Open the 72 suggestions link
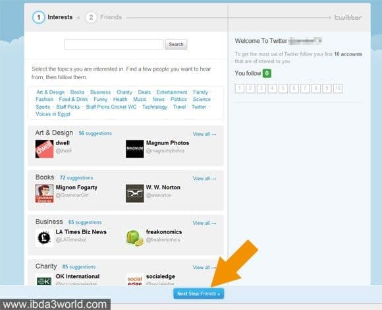 (76, 178)
